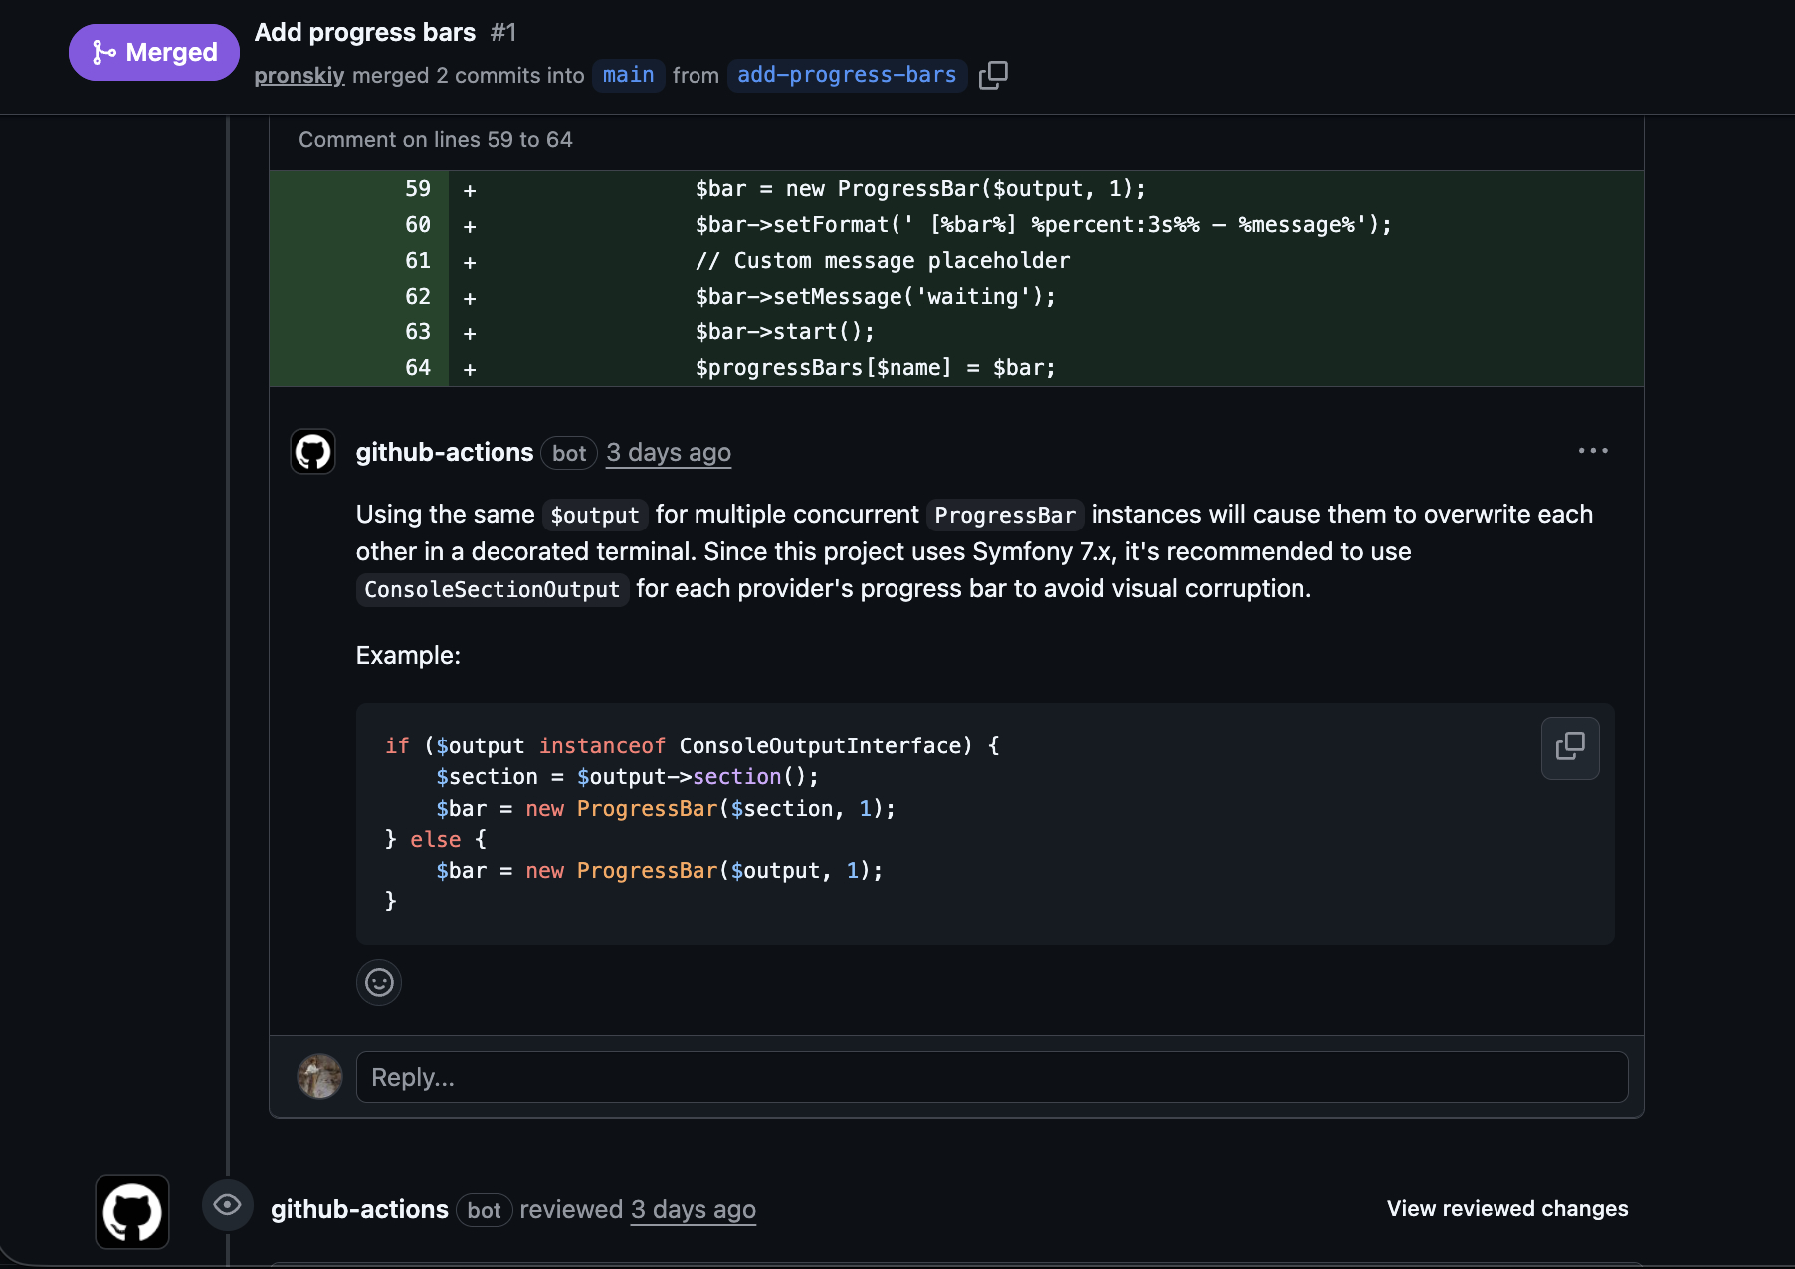Click the eye review icon in the timeline
Viewport: 1795px width, 1269px height.
tap(227, 1205)
